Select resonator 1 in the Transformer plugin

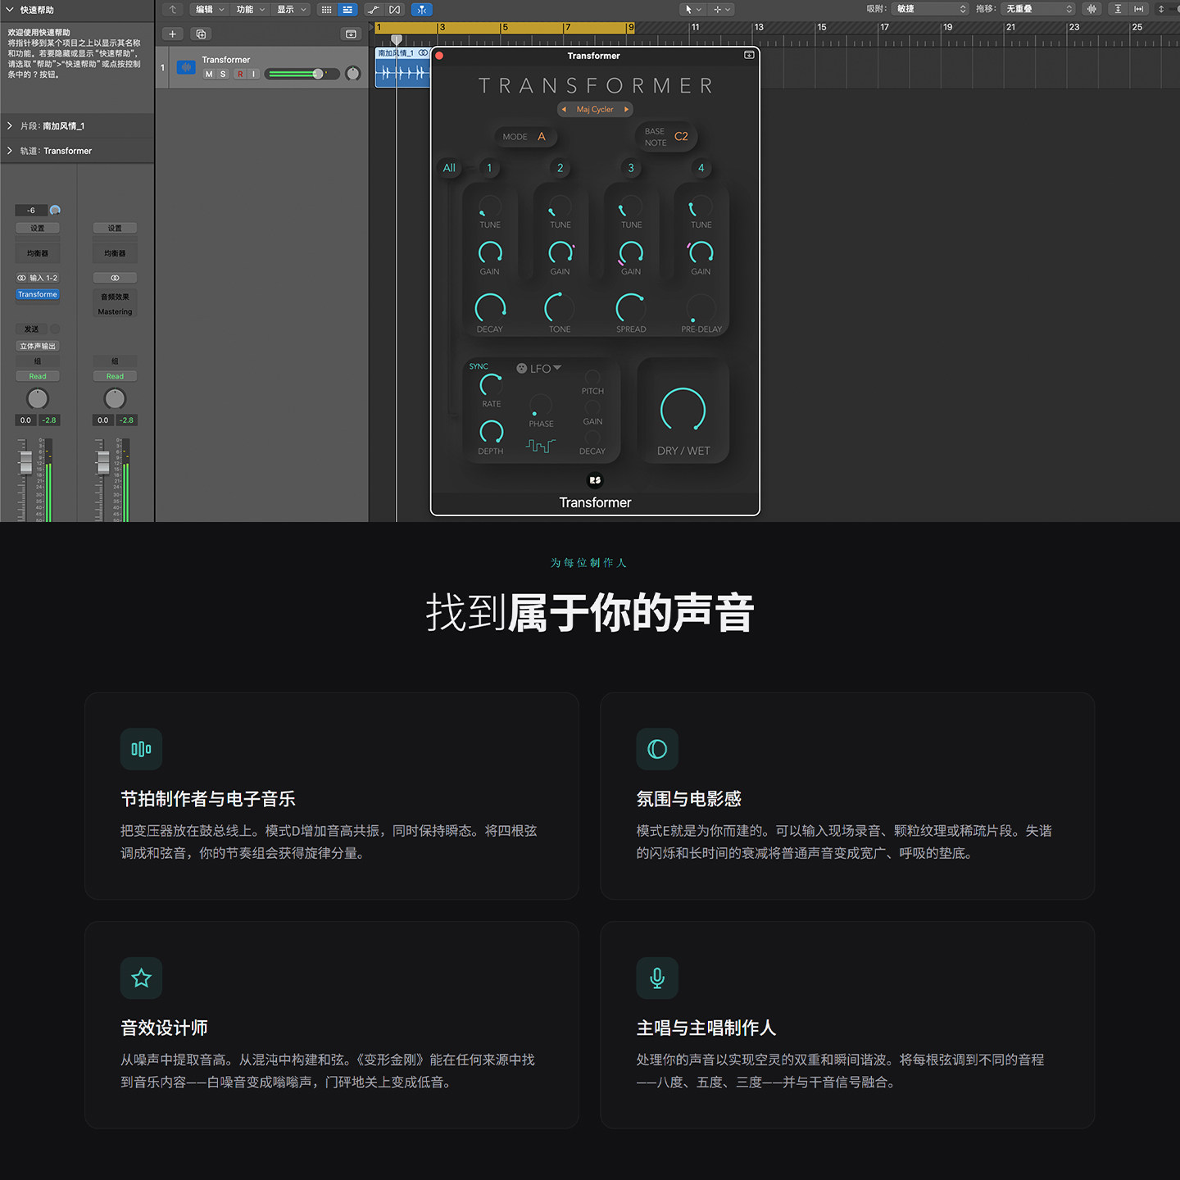coord(489,168)
